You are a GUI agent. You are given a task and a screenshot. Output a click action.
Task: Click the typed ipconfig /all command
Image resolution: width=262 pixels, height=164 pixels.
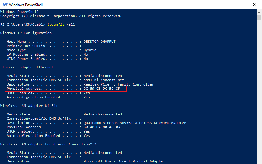60,24
